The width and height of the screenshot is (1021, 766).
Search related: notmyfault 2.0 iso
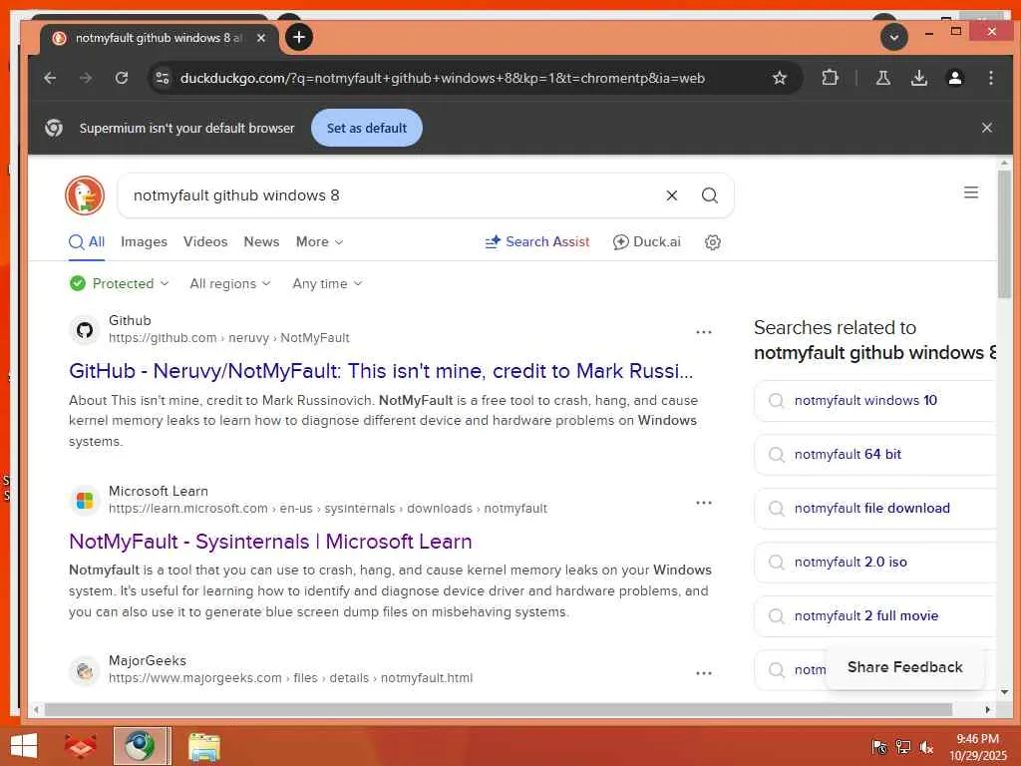click(875, 562)
